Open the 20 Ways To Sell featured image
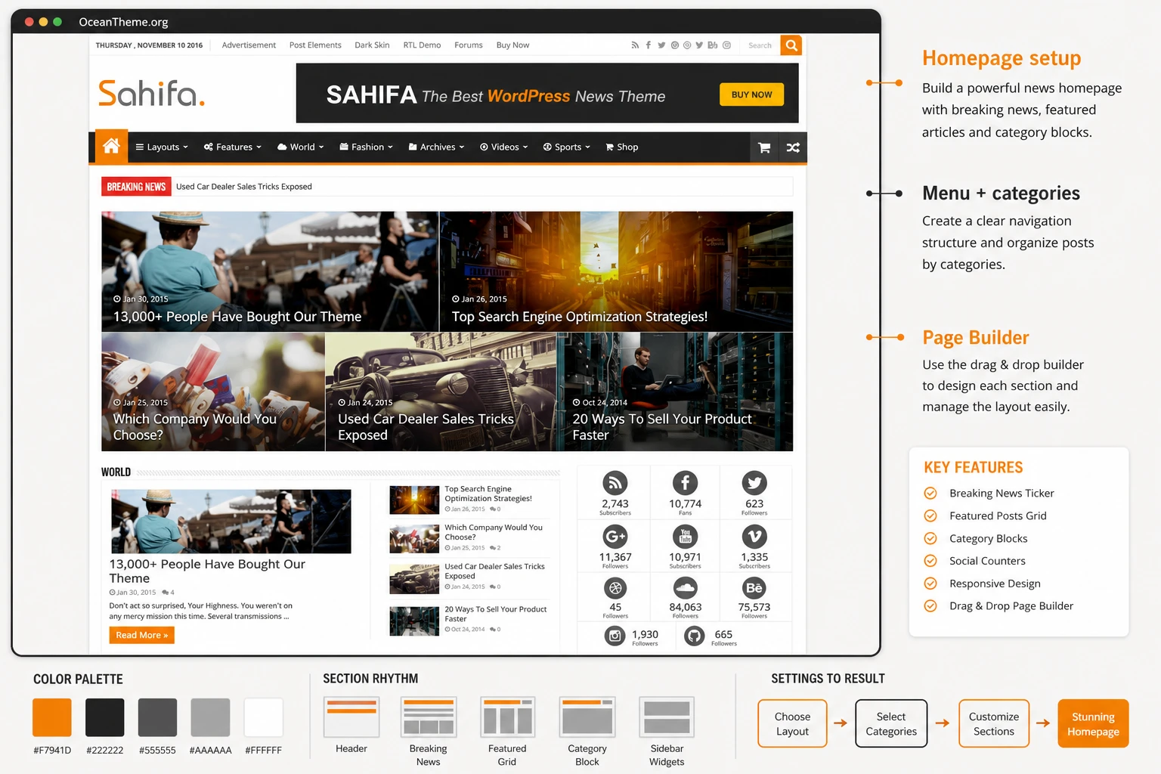Screen dimensions: 1161x774 [675, 392]
